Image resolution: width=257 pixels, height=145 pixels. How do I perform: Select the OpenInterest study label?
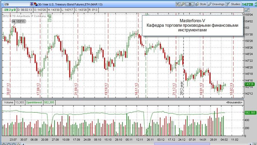point(34,103)
